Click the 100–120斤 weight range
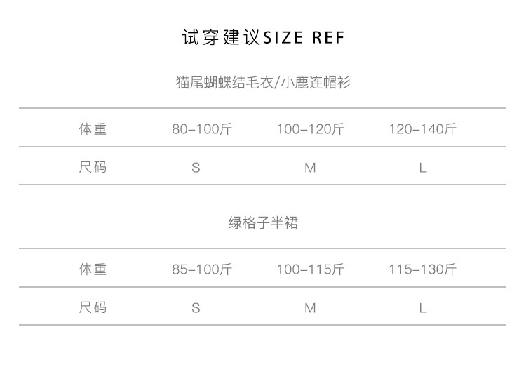The width and height of the screenshot is (526, 367). pos(310,129)
